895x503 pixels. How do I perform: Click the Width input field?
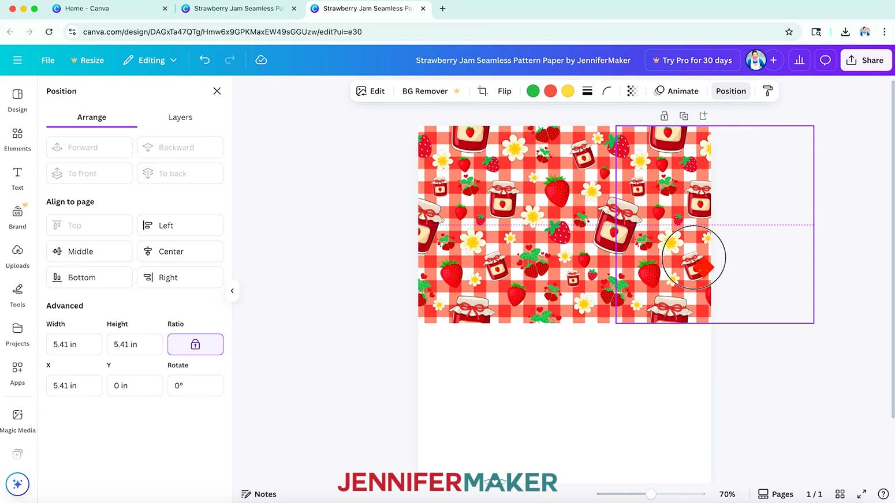click(x=74, y=344)
